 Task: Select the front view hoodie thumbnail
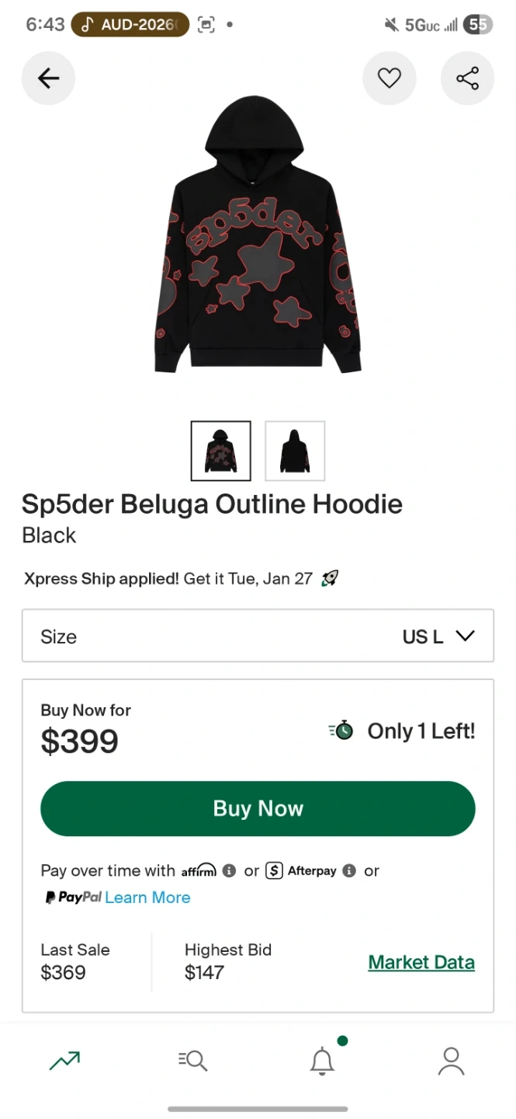(221, 451)
